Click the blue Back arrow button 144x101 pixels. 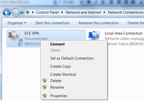coord(7,13)
